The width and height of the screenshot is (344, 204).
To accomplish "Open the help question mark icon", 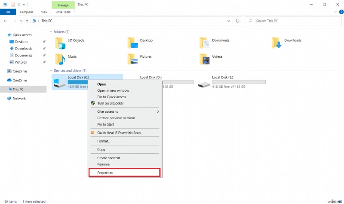I will click(341, 12).
